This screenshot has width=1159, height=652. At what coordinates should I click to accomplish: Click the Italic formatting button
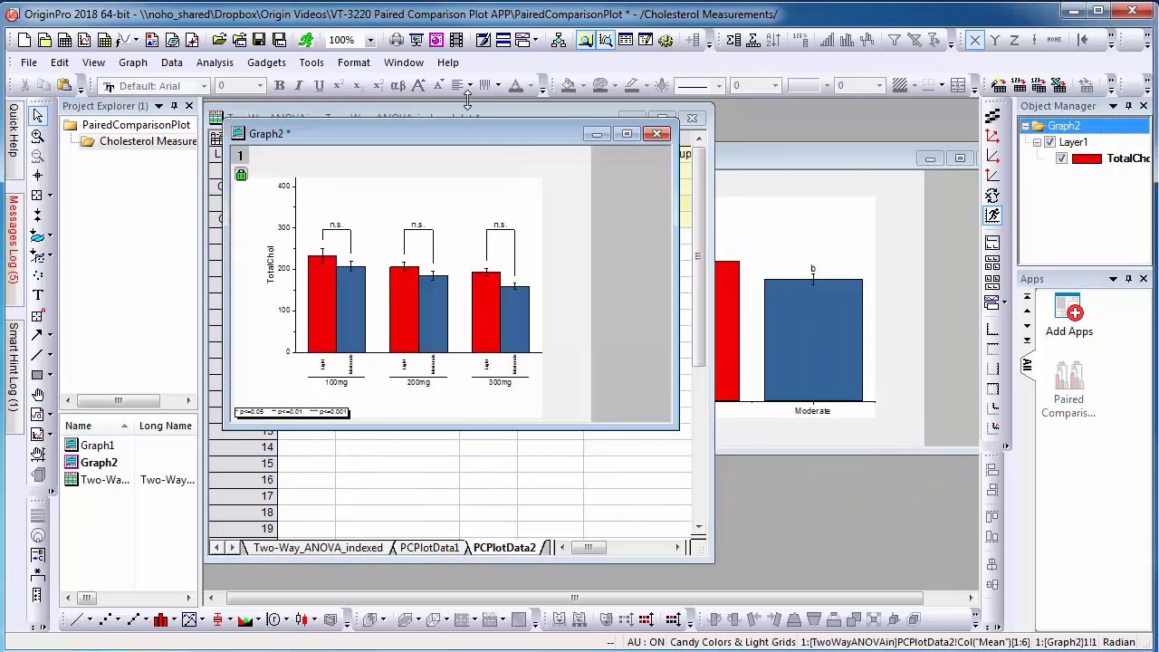tap(299, 86)
